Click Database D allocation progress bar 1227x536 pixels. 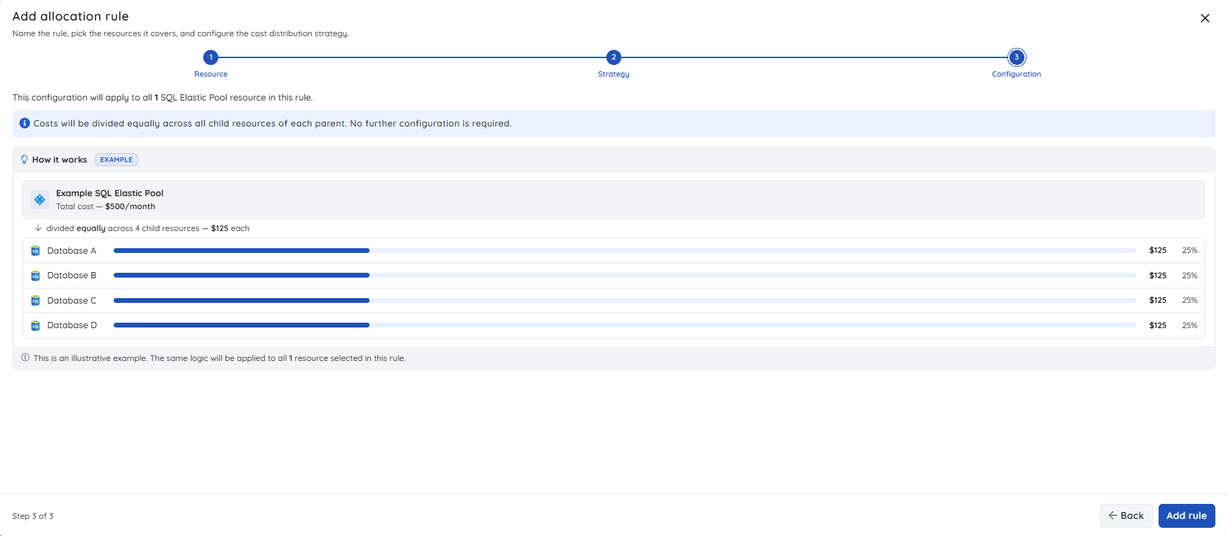pyautogui.click(x=625, y=325)
